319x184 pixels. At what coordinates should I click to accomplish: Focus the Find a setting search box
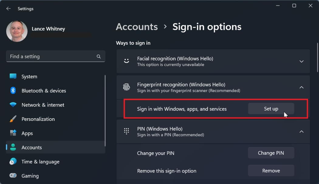point(52,57)
